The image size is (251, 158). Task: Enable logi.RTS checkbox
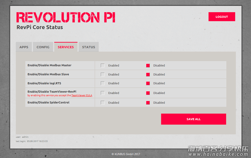pyautogui.click(x=103, y=83)
